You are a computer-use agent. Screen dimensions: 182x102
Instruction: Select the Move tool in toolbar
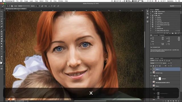1,12
